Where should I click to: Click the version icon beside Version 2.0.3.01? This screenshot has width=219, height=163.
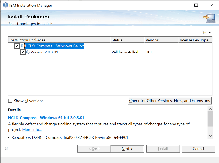[x=28, y=52]
